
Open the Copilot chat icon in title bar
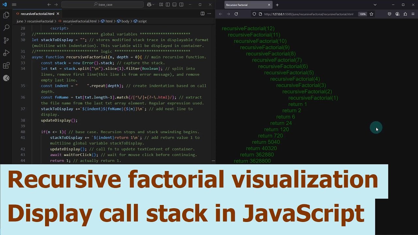coord(149,5)
